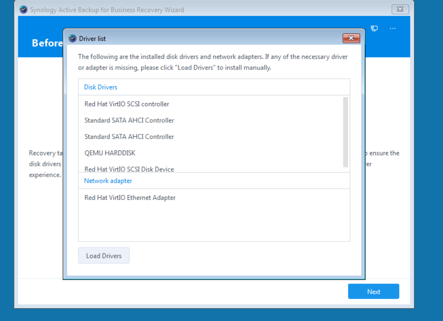Close the Recovery Wizard window
Viewport: 443px width, 321px height.
400,9
